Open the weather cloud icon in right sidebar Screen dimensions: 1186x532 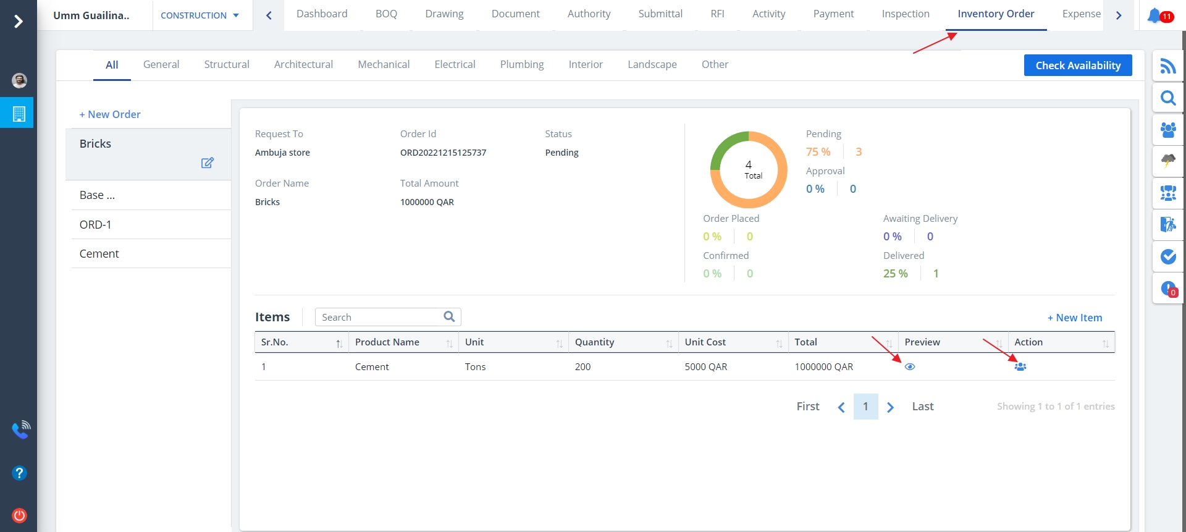[x=1167, y=161]
